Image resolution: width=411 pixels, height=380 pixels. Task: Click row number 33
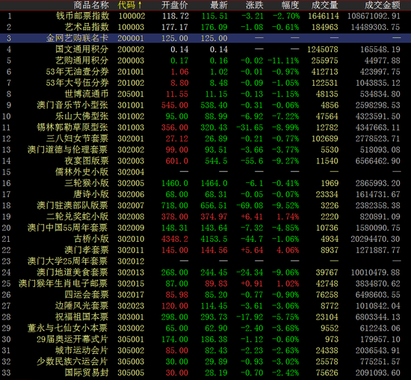pos(6,373)
